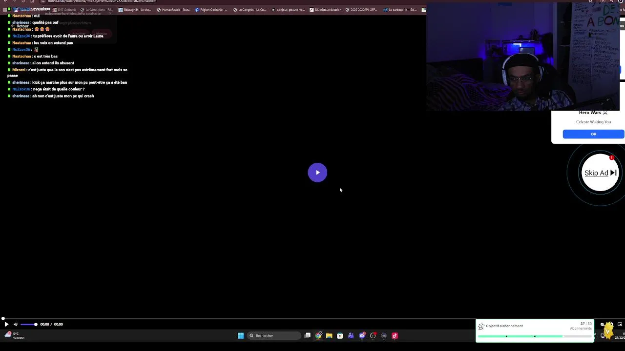Open the Windows Start menu
The height and width of the screenshot is (351, 625).
(241, 335)
